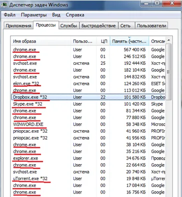
Task: Select the uTorrent.exe *32 process
Action: [x=88, y=179]
